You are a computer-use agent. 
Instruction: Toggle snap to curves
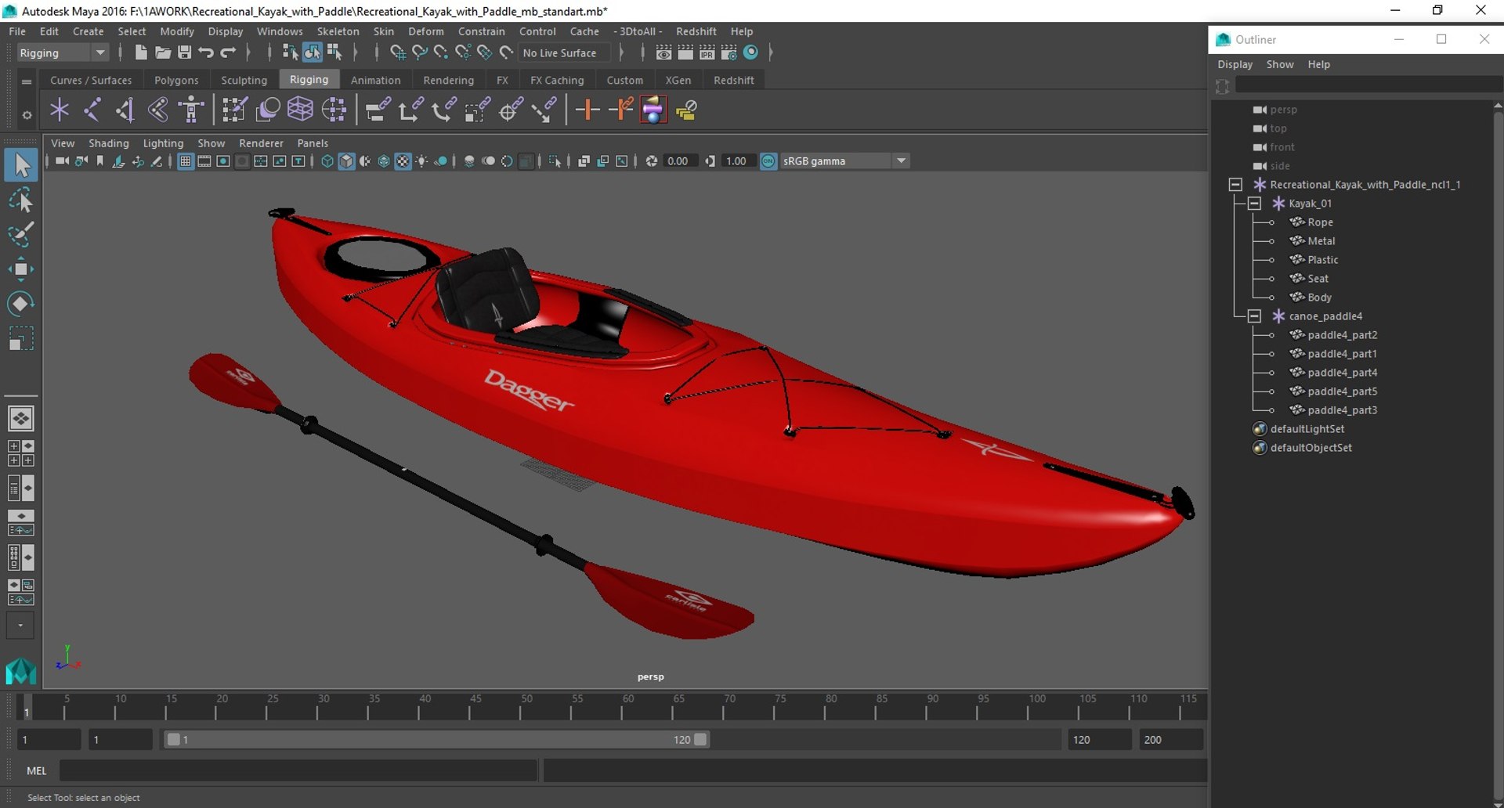coord(419,52)
